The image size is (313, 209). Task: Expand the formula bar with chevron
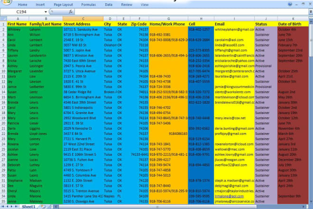(311, 12)
